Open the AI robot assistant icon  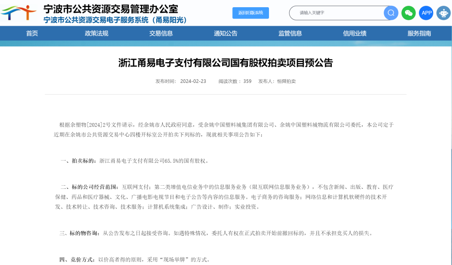coord(443,13)
